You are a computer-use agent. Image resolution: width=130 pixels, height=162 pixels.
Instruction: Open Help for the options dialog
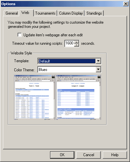pyautogui.click(x=115, y=155)
